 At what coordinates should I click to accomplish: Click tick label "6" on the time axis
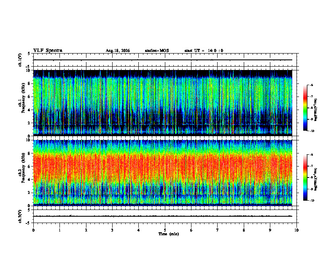pyautogui.click(x=191, y=230)
